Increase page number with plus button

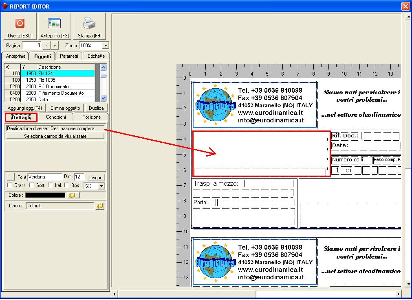[54, 46]
